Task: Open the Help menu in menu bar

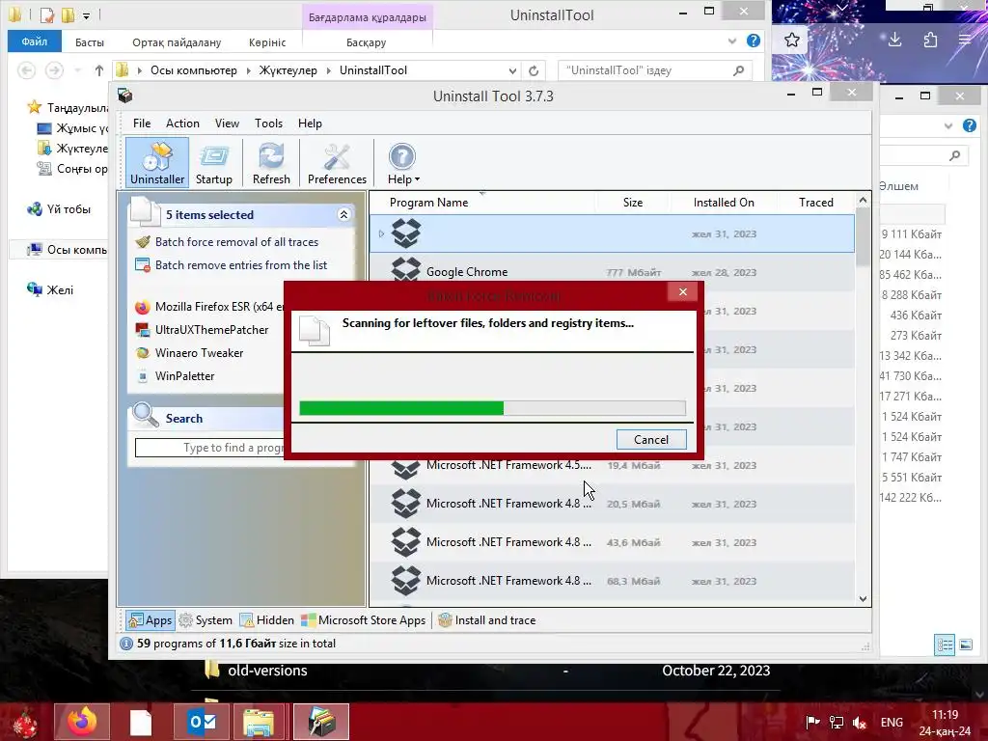Action: pyautogui.click(x=310, y=123)
